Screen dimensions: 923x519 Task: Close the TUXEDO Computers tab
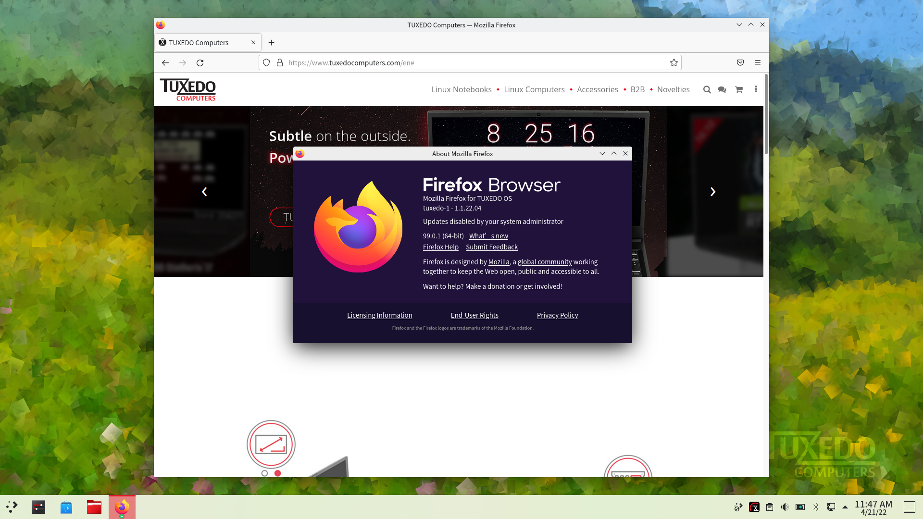pos(253,43)
